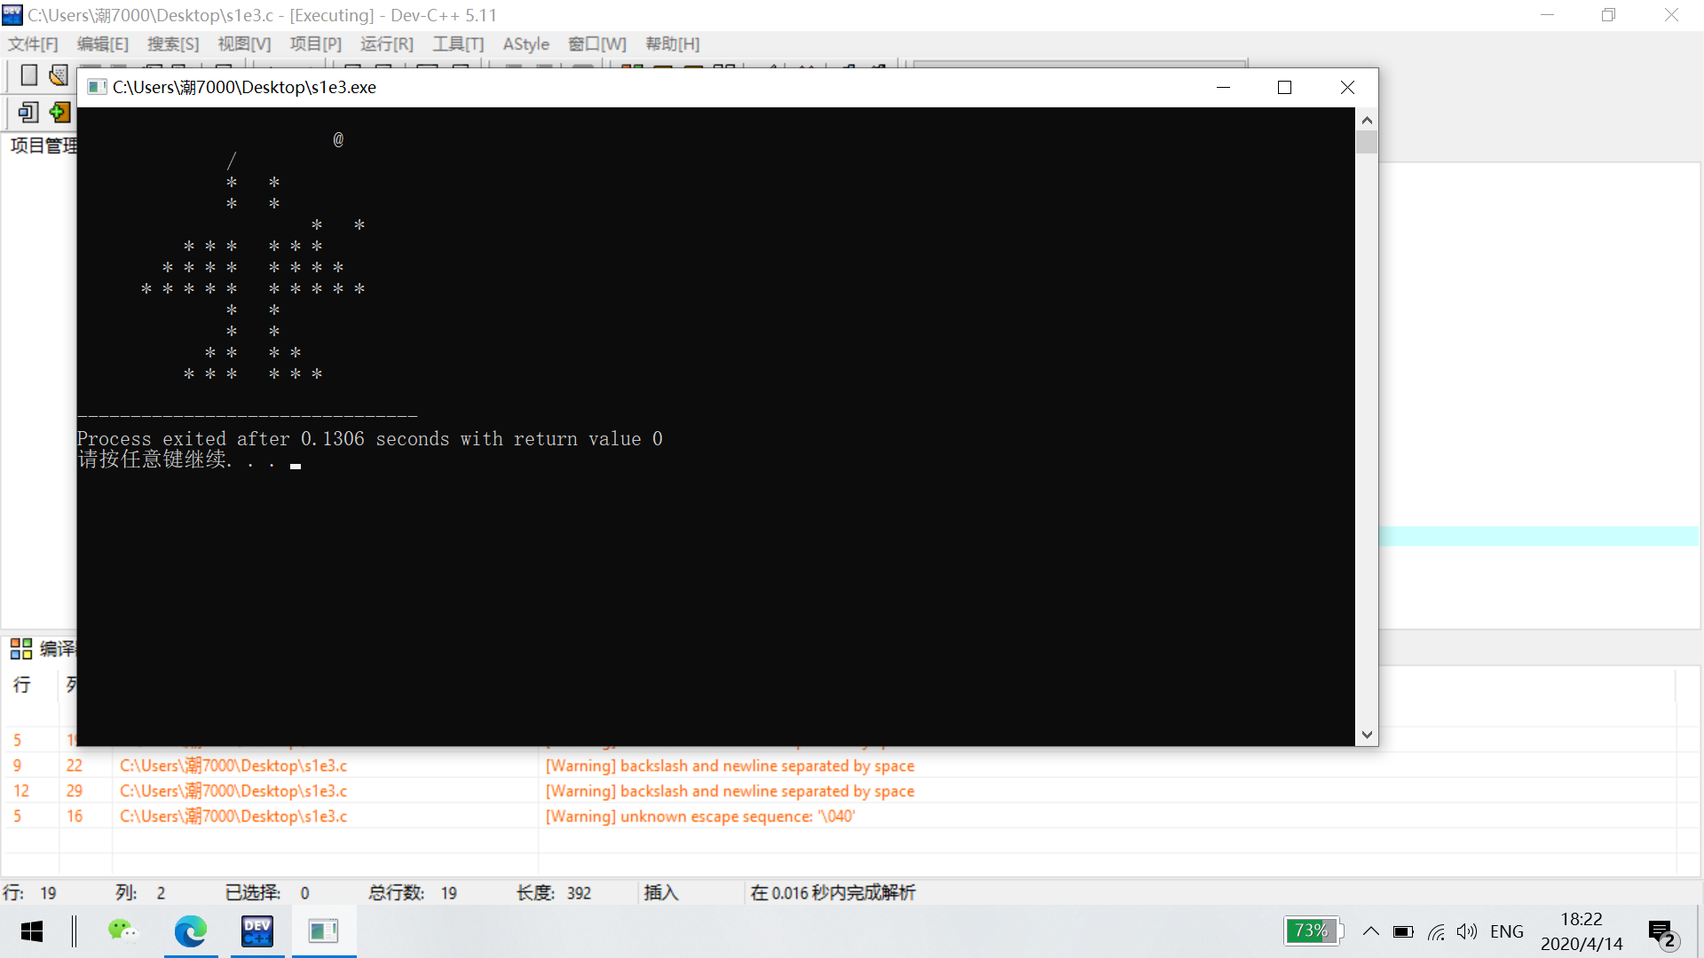This screenshot has width=1704, height=958.
Task: Close the s1e3.exe console window
Action: point(1347,87)
